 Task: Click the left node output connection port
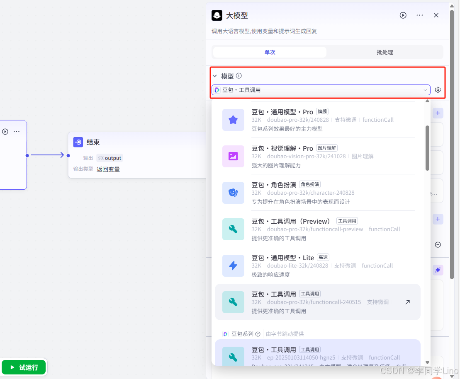[27, 155]
